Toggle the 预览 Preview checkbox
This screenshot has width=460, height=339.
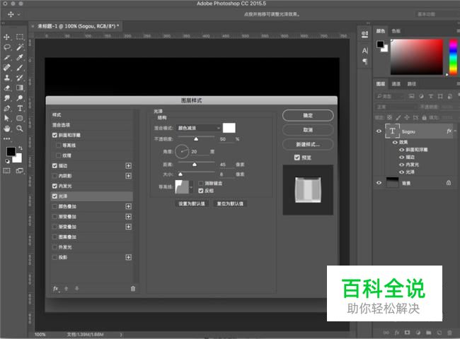click(x=297, y=157)
